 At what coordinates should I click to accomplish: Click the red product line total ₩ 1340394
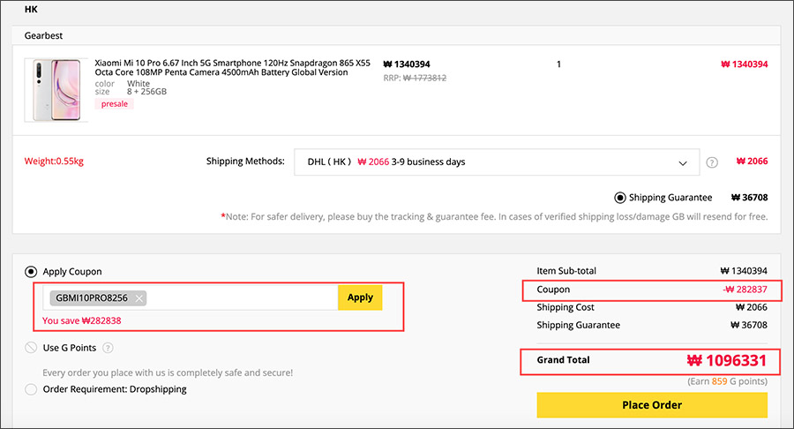tap(745, 64)
